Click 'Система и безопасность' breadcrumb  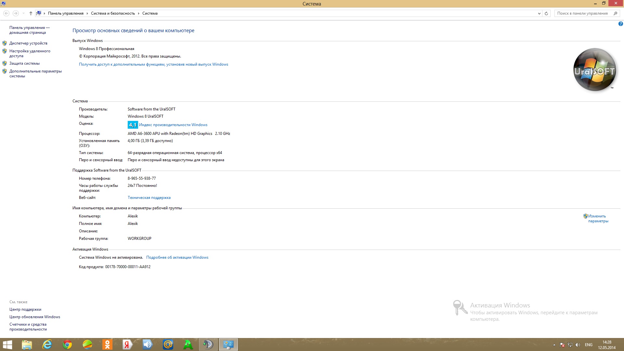pos(113,13)
